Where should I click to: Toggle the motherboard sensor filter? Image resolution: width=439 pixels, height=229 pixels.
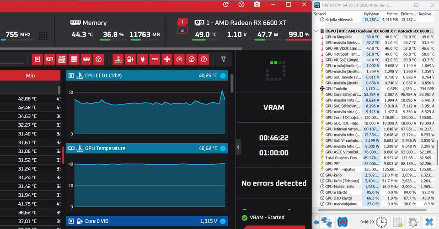pos(62,59)
